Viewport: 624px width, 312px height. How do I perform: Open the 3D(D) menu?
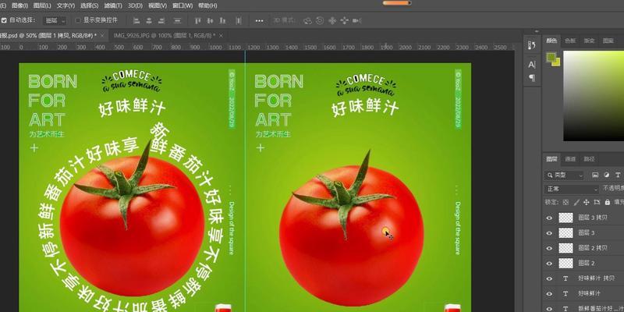point(134,5)
